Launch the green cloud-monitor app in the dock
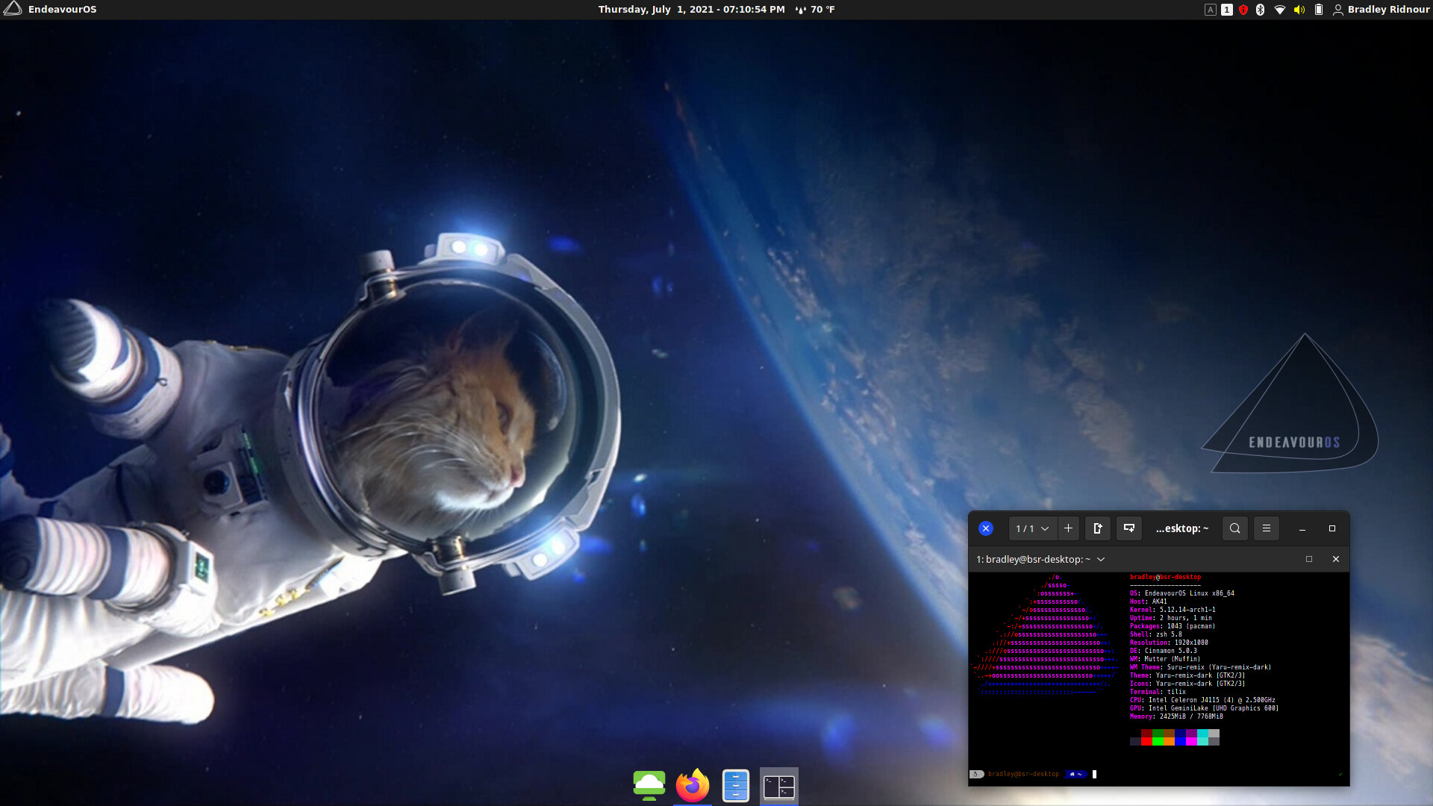 (649, 786)
